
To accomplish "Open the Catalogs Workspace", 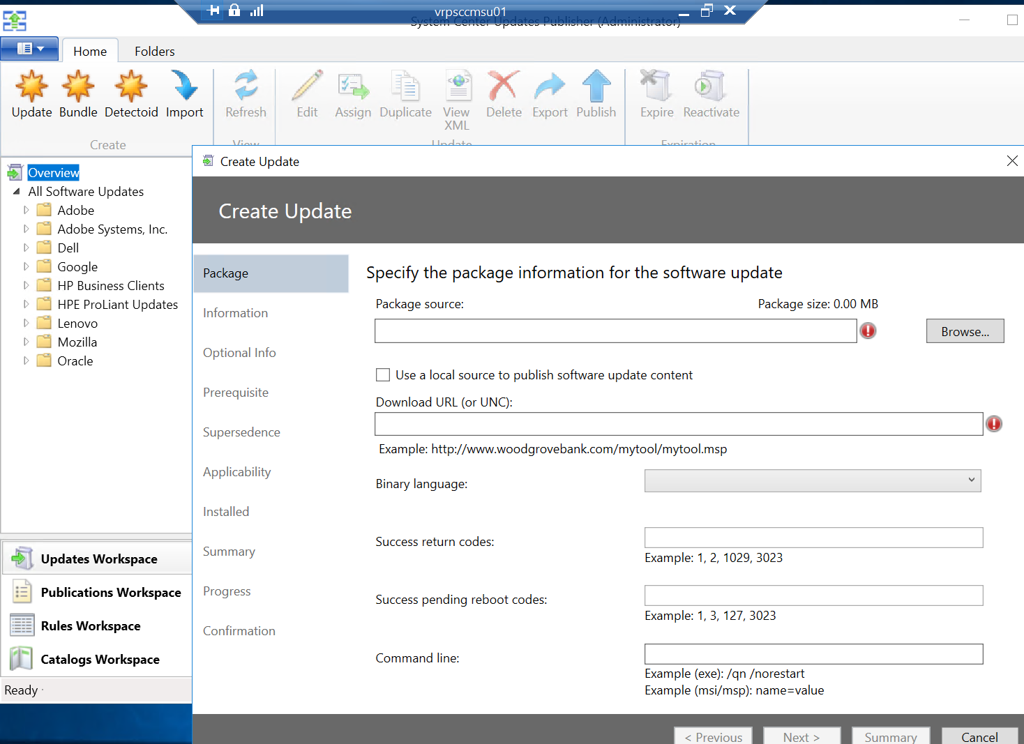I will pos(97,659).
